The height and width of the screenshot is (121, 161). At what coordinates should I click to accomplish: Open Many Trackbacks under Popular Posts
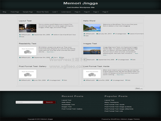(x=112, y=102)
